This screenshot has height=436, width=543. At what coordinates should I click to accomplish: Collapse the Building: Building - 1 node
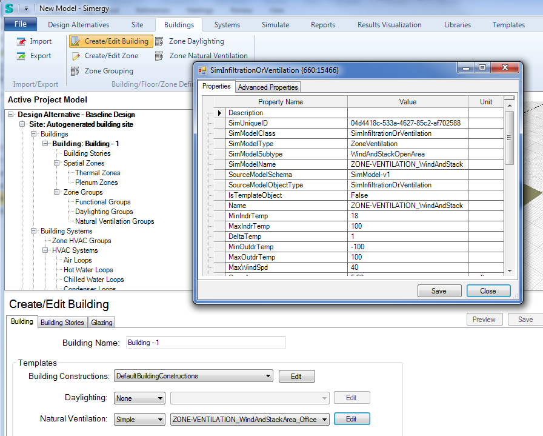point(45,144)
